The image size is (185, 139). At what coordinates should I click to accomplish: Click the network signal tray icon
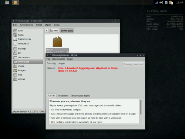157,3
